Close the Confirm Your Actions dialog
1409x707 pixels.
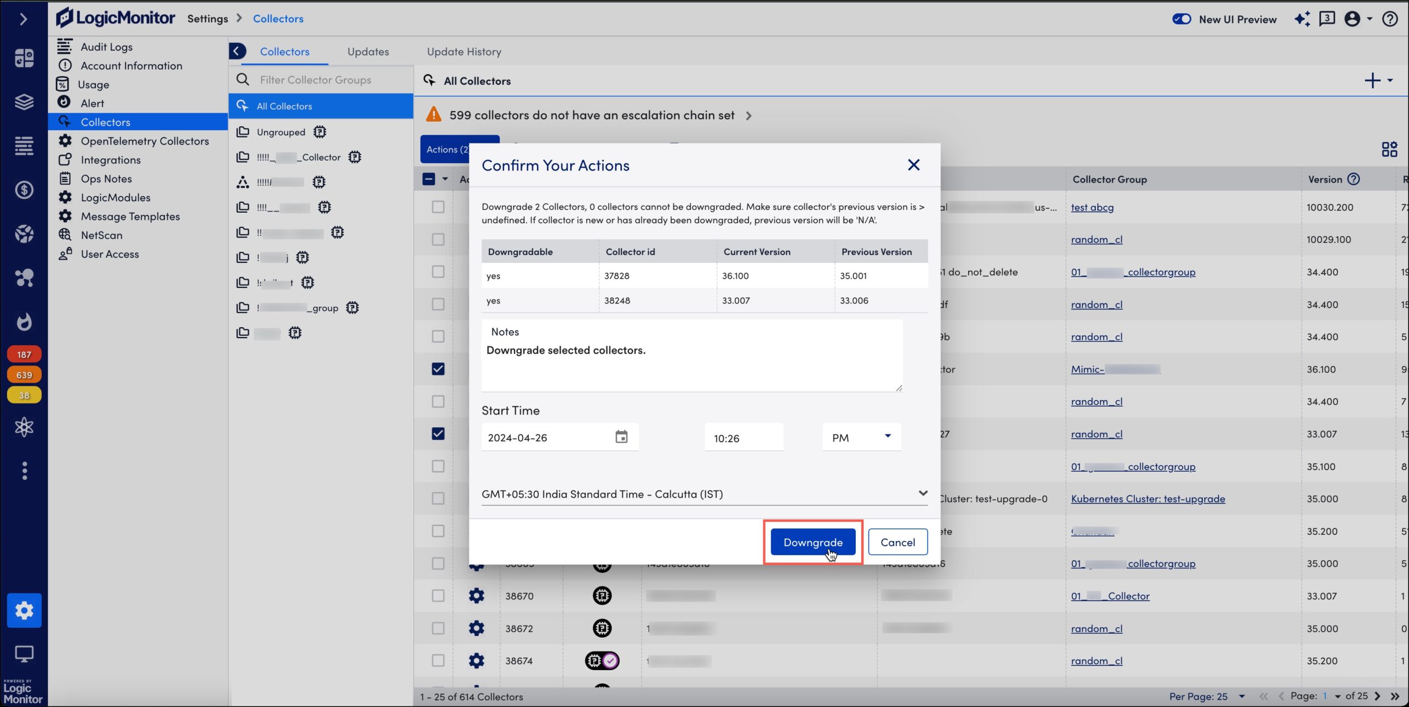click(x=914, y=165)
